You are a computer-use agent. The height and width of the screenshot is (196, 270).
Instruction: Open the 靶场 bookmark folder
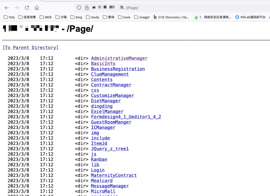108,17
